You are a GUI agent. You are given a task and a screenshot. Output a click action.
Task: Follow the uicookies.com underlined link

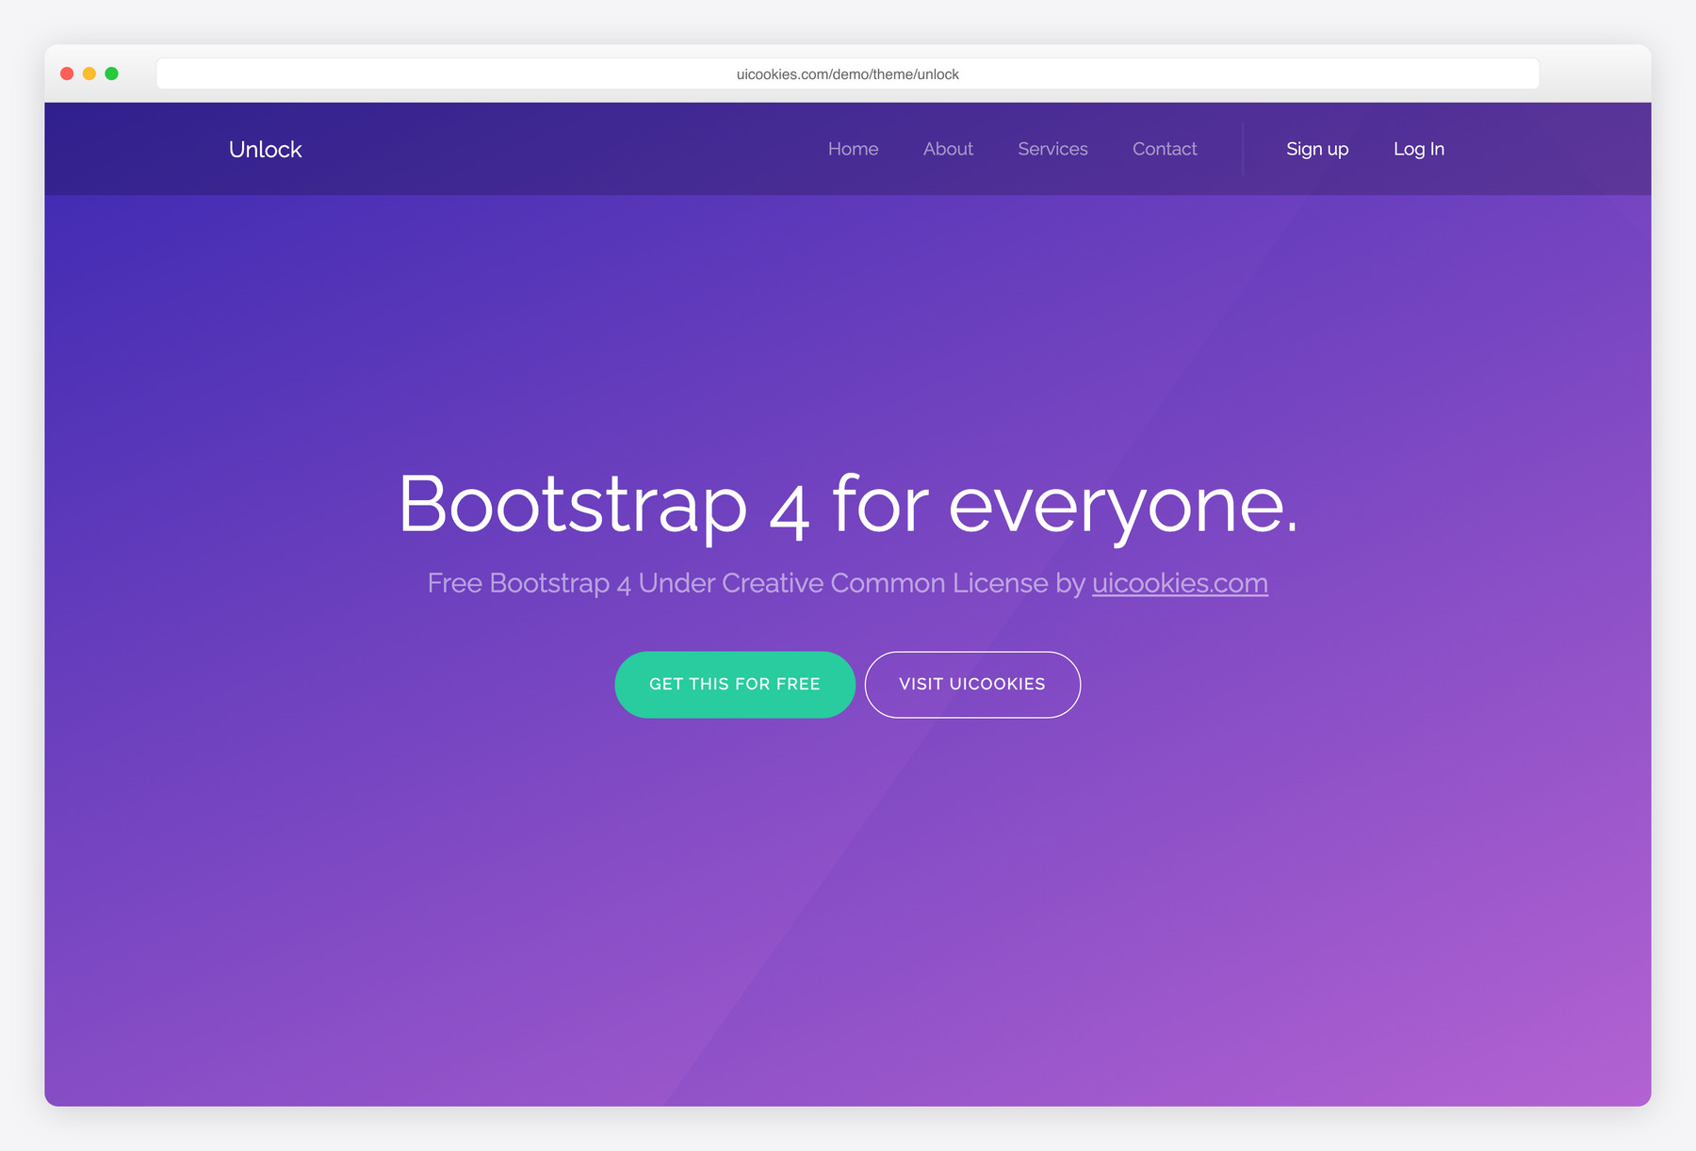click(1180, 583)
